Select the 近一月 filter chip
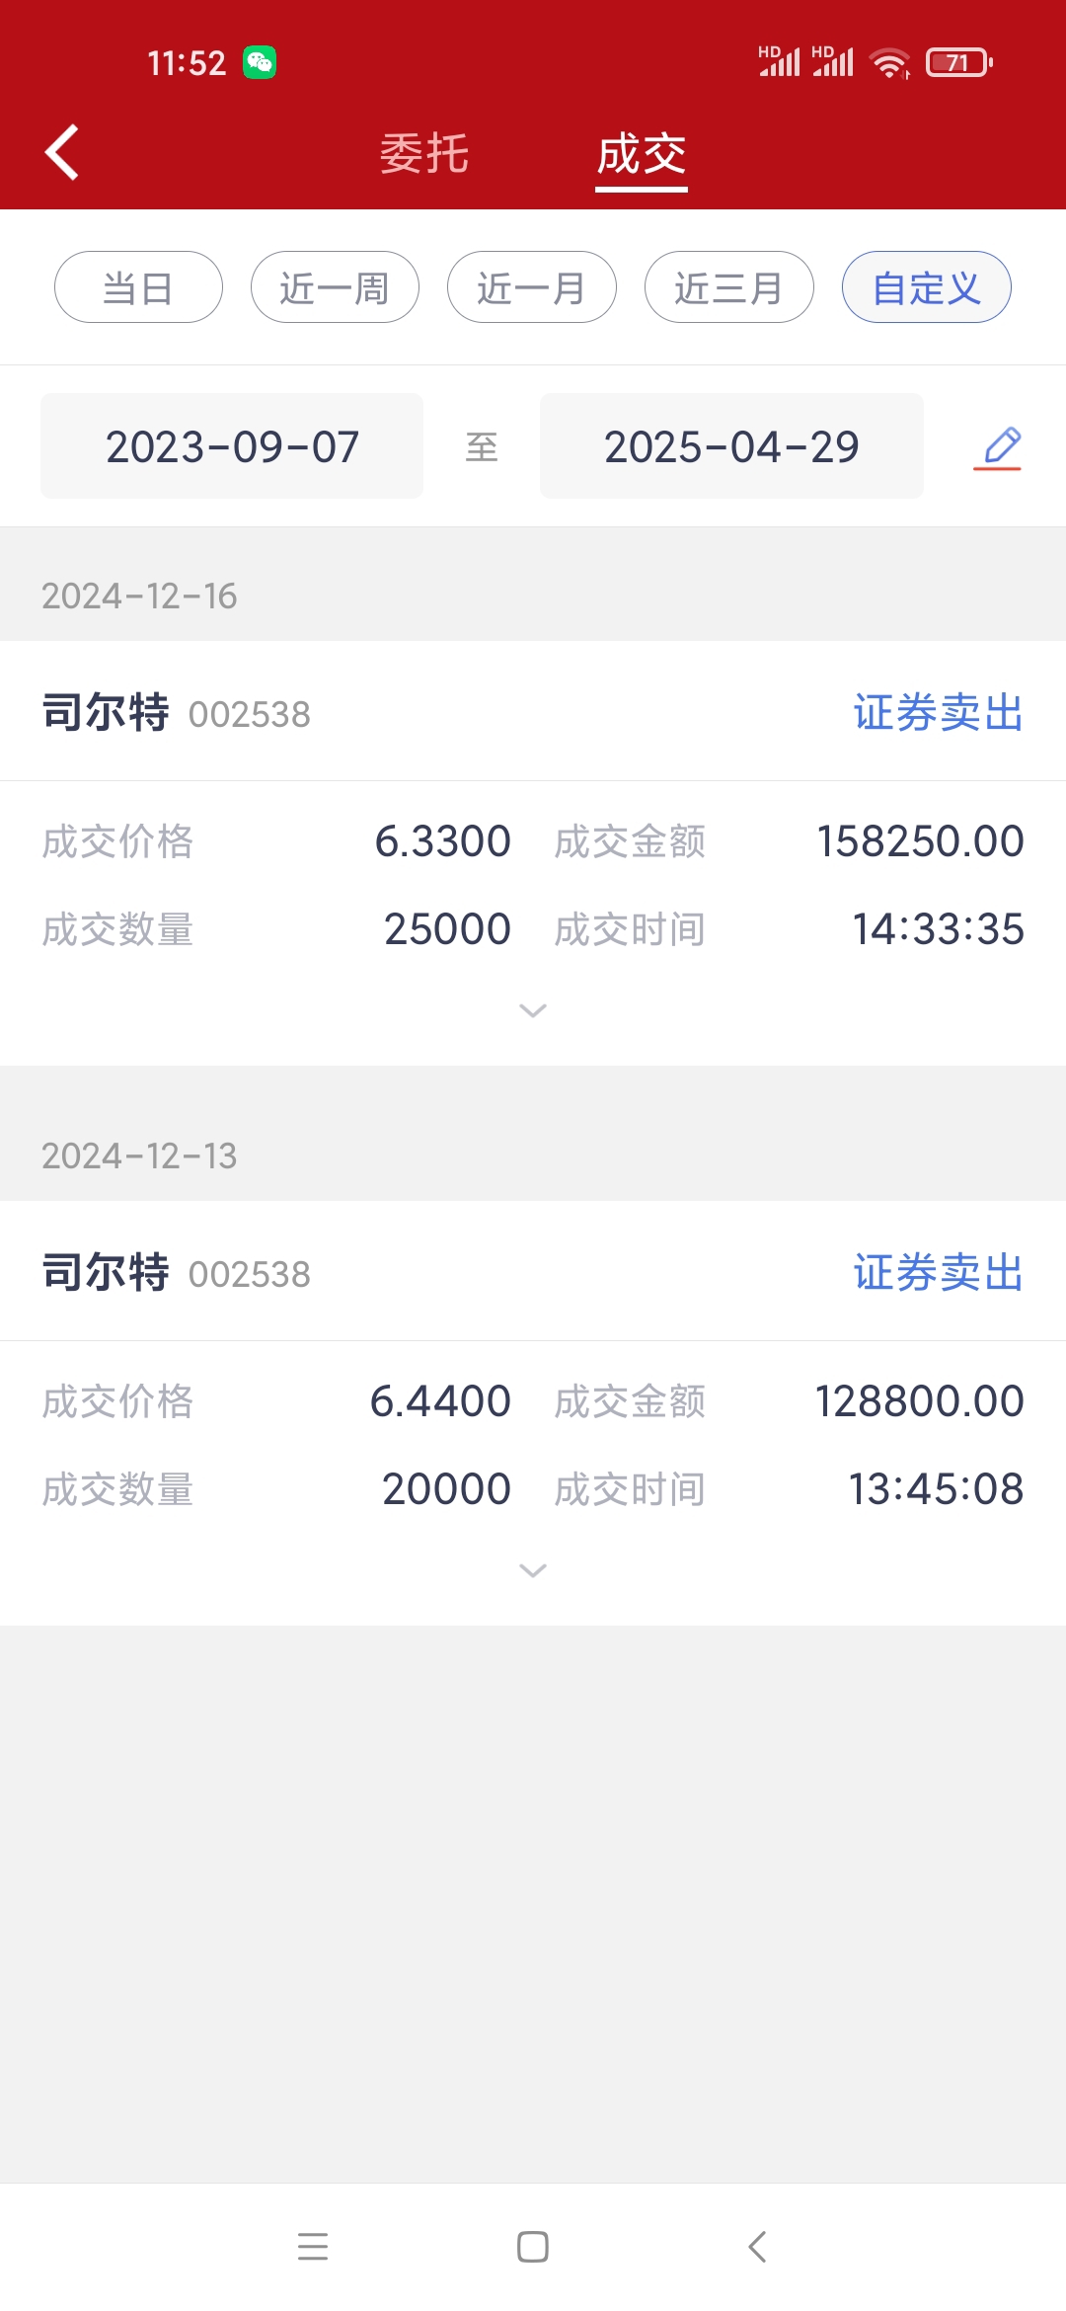The width and height of the screenshot is (1066, 2311). click(532, 287)
